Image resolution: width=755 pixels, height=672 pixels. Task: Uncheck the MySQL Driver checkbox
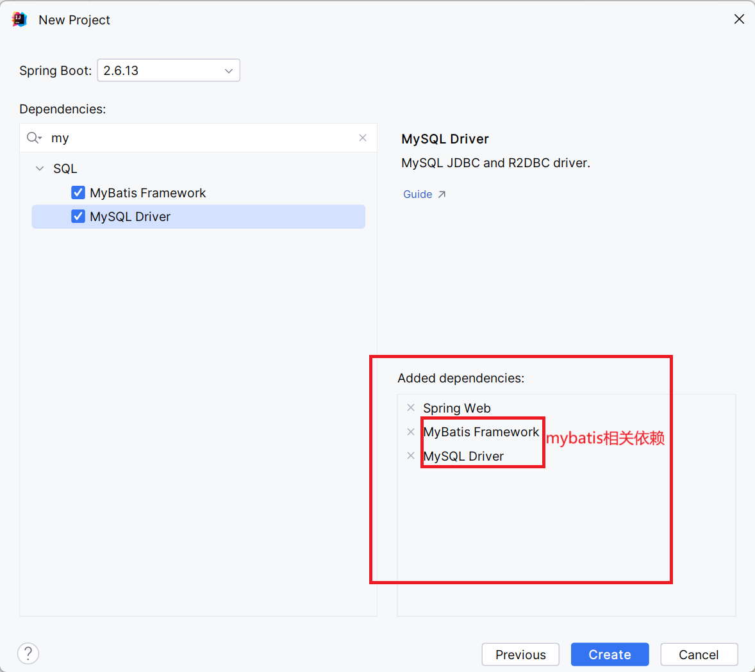click(x=78, y=217)
